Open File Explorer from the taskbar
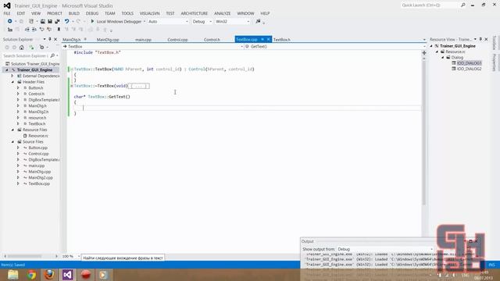Viewport: 500px width, 281px height. coord(13,275)
